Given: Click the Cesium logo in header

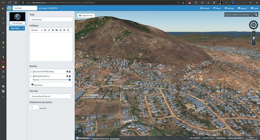Looking at the screenshot, I should [x=9, y=8].
